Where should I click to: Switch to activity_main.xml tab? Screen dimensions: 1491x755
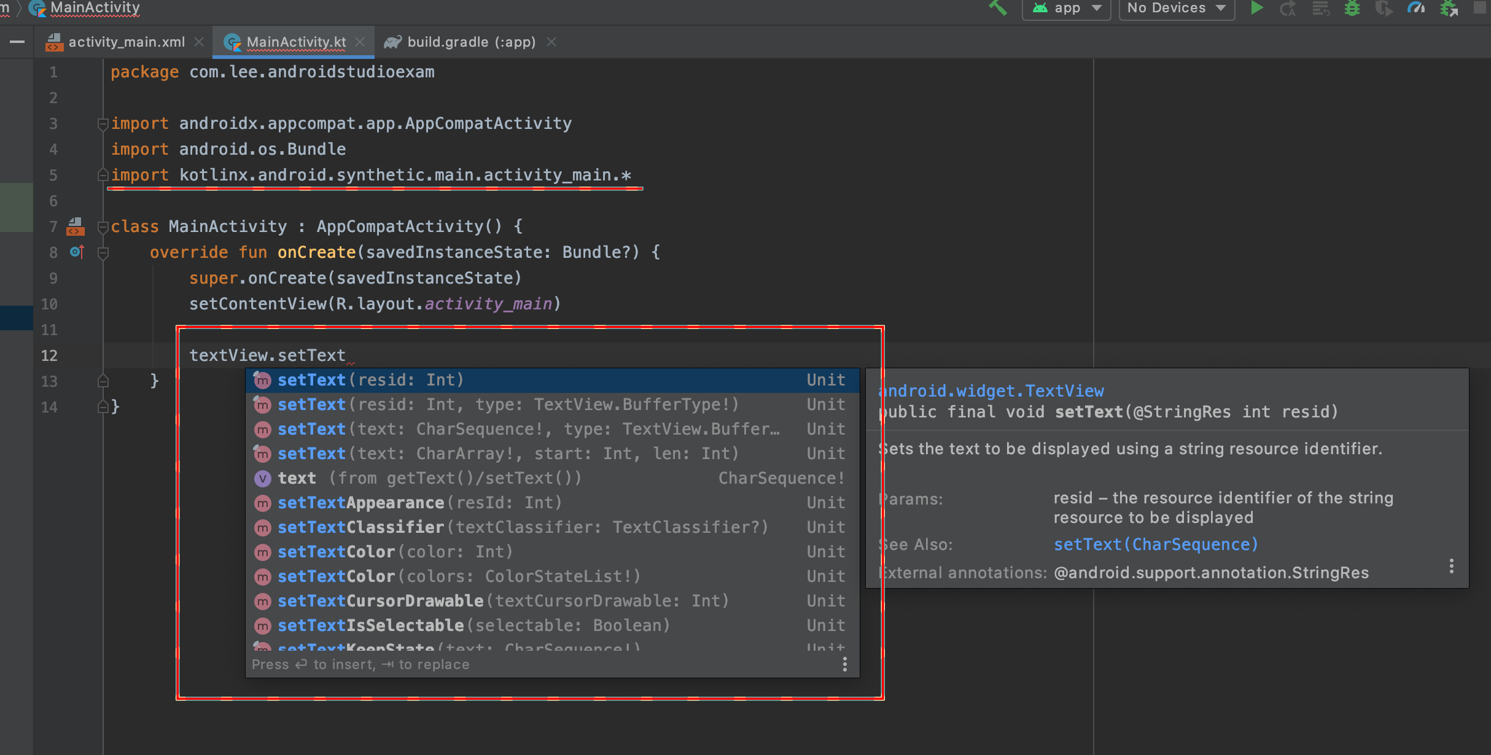click(x=126, y=42)
